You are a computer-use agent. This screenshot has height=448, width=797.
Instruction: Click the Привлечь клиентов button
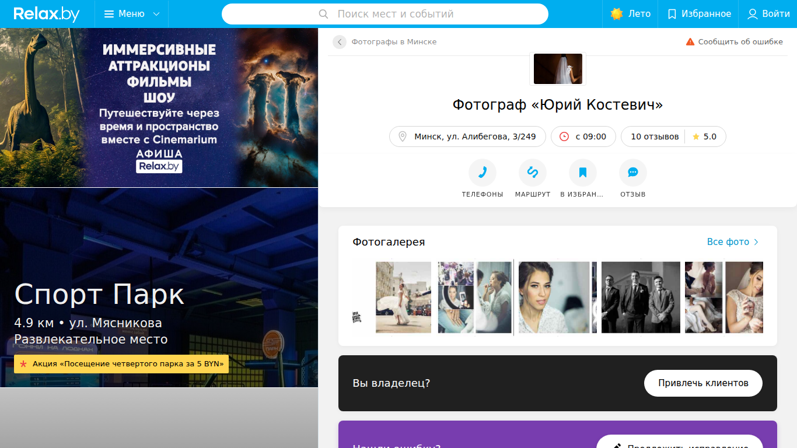[x=703, y=383]
